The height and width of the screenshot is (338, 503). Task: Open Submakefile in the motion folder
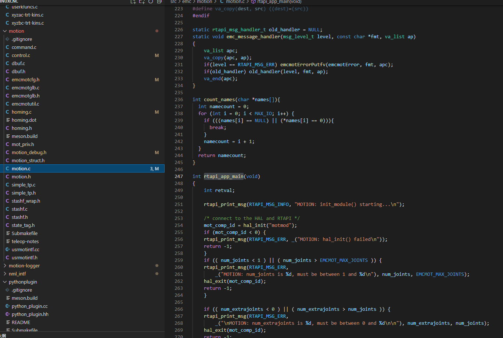82,233
